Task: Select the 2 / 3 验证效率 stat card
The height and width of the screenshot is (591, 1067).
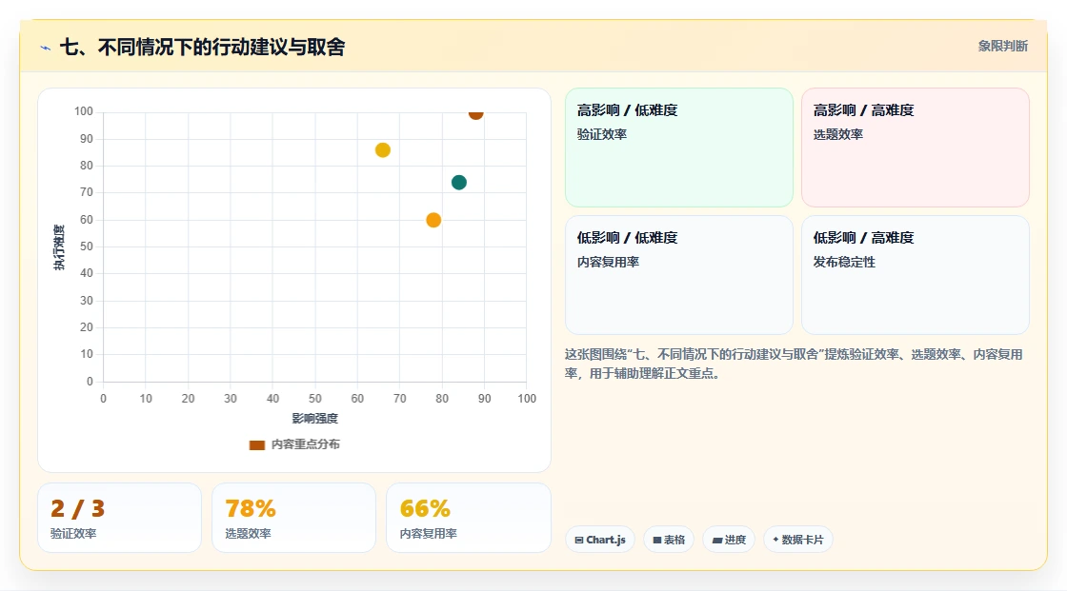Action: click(x=120, y=518)
